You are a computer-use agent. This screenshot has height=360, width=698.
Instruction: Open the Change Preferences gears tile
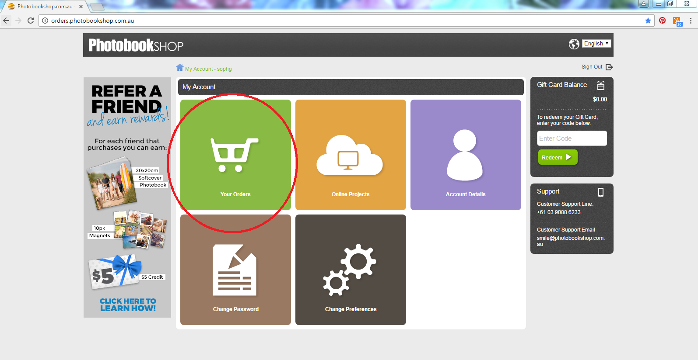351,270
